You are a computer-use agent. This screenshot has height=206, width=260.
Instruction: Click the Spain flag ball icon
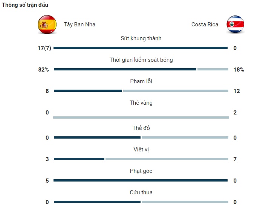(x=47, y=24)
